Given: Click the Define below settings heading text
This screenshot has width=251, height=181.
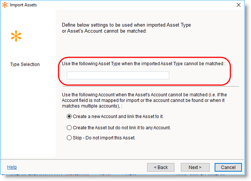Looking at the screenshot, I should point(126,28).
